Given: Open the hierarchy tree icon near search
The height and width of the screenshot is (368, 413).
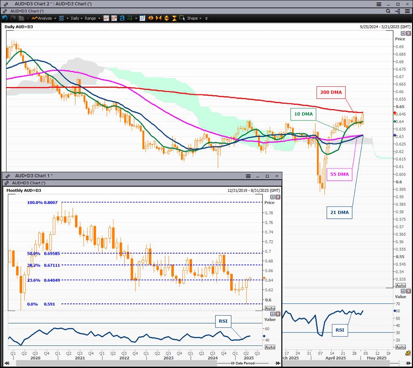Looking at the screenshot, I should tap(398, 11).
